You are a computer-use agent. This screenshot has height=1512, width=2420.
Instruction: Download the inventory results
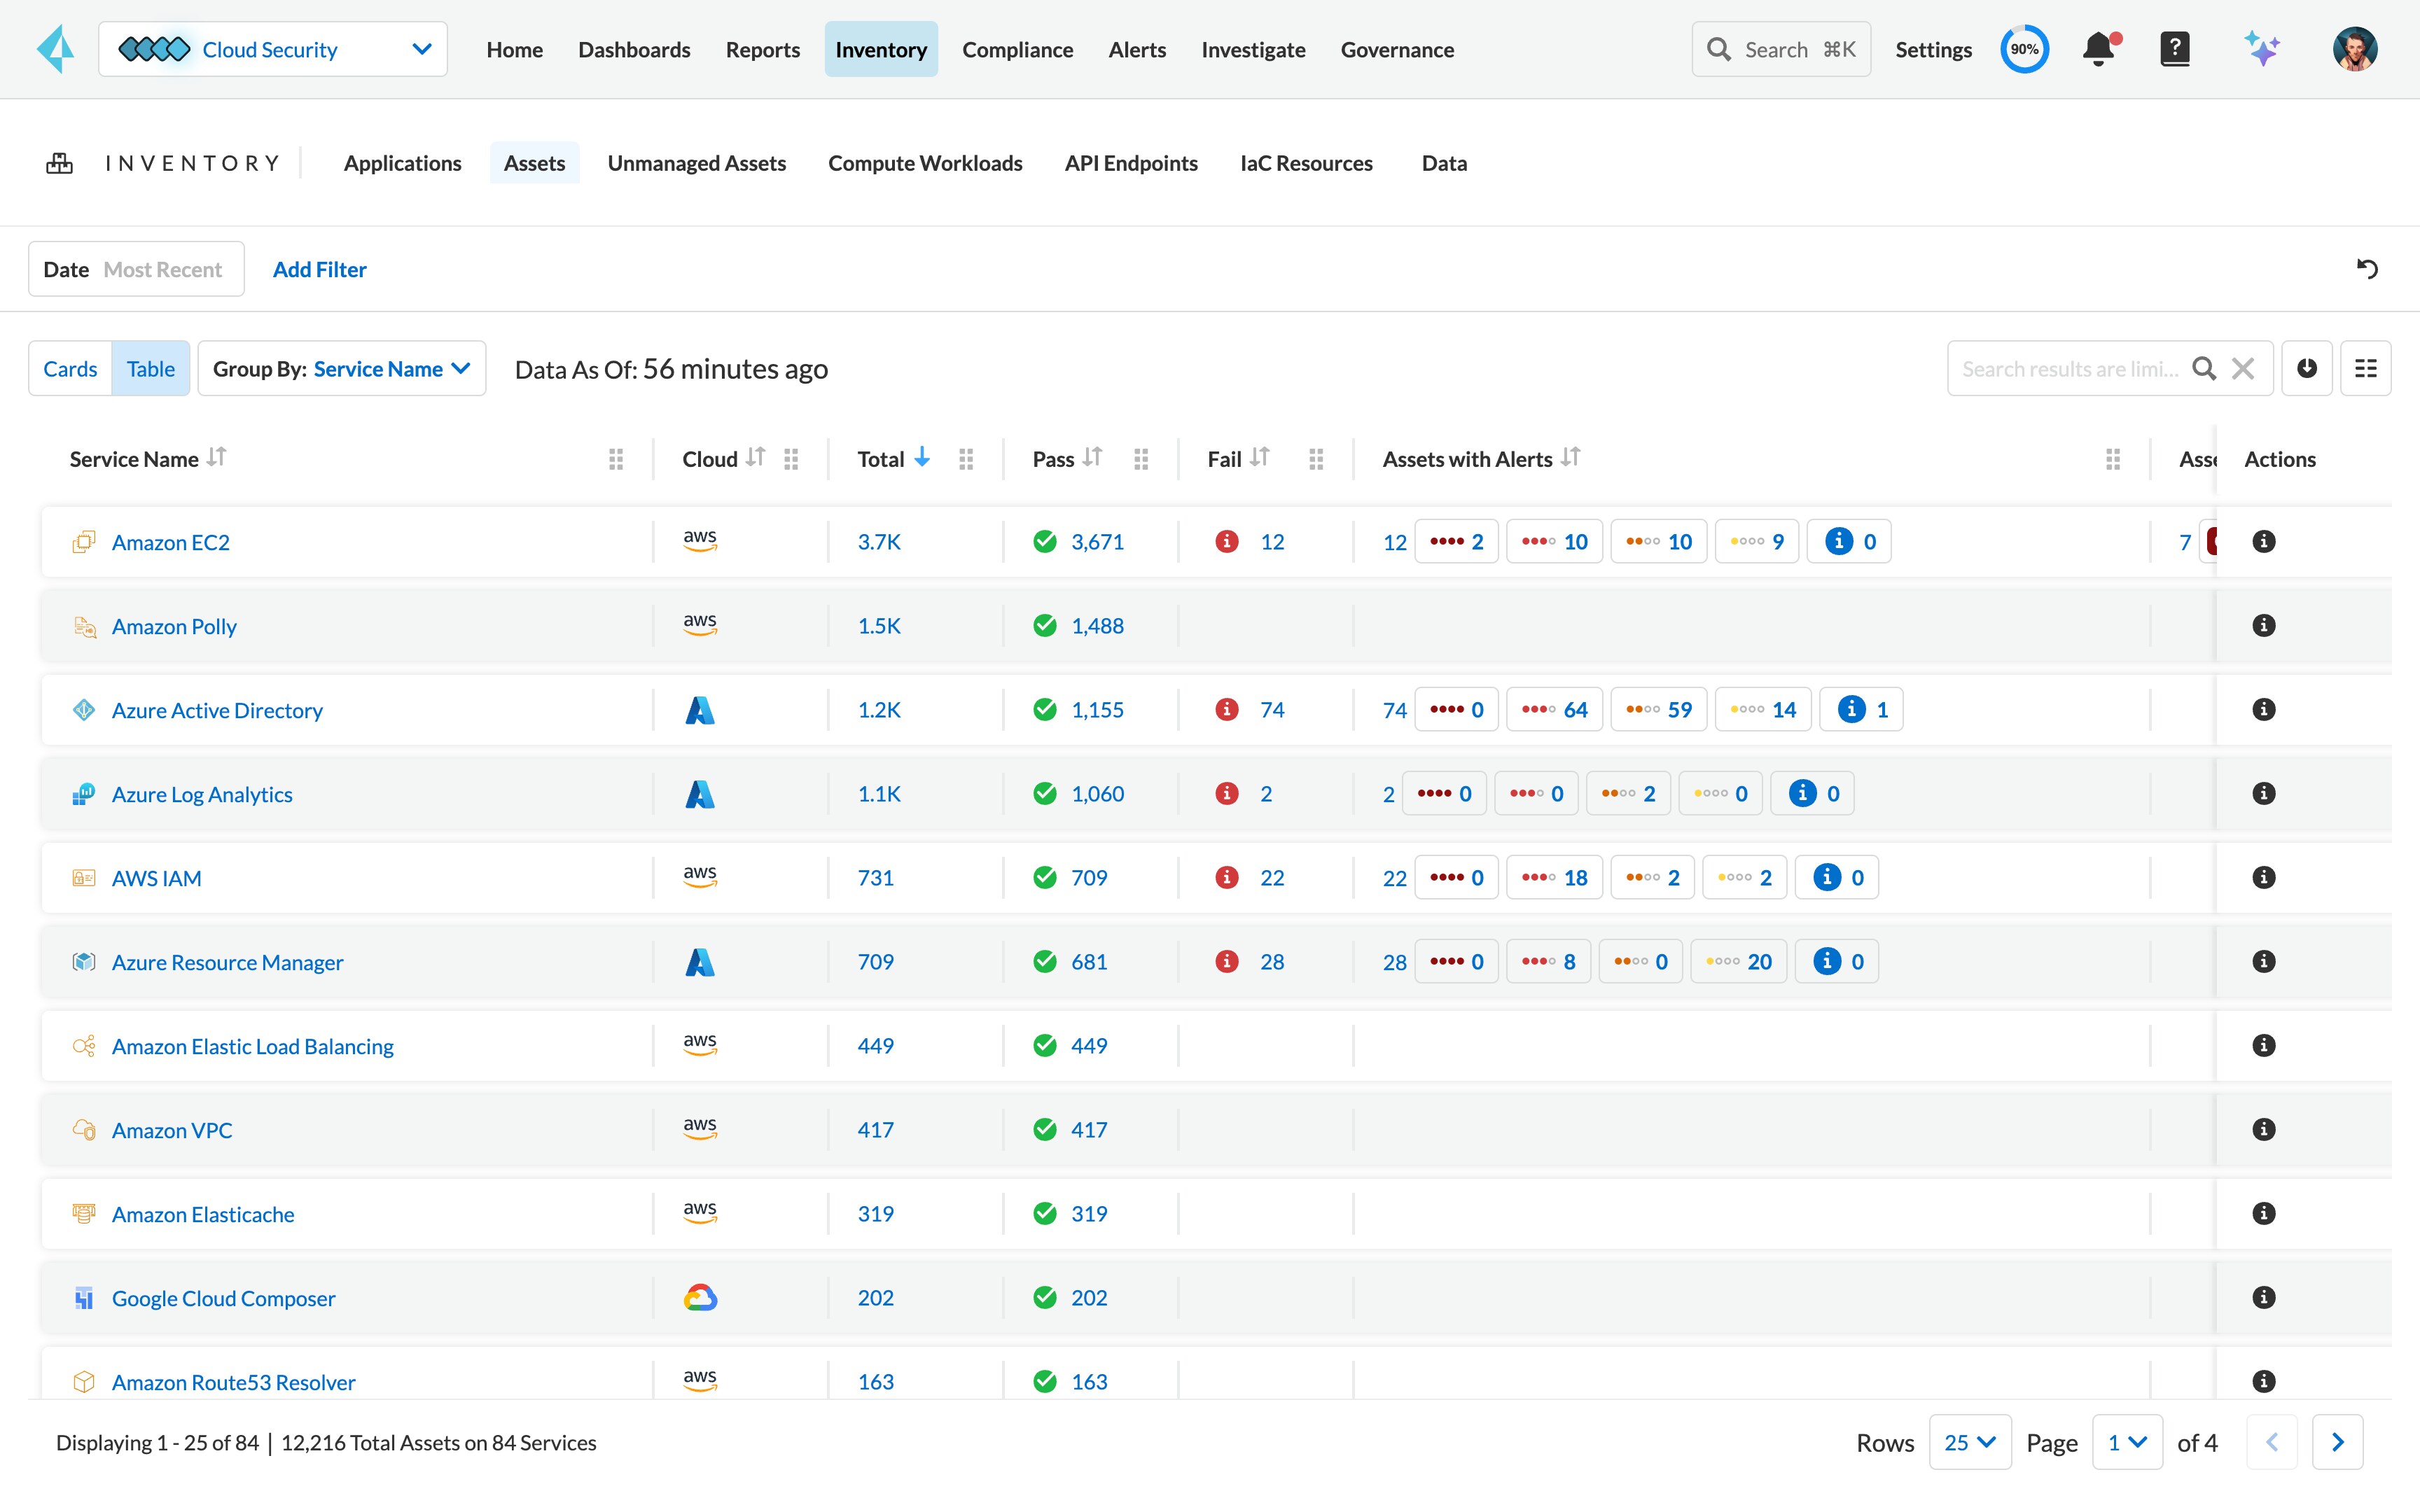coord(2307,368)
